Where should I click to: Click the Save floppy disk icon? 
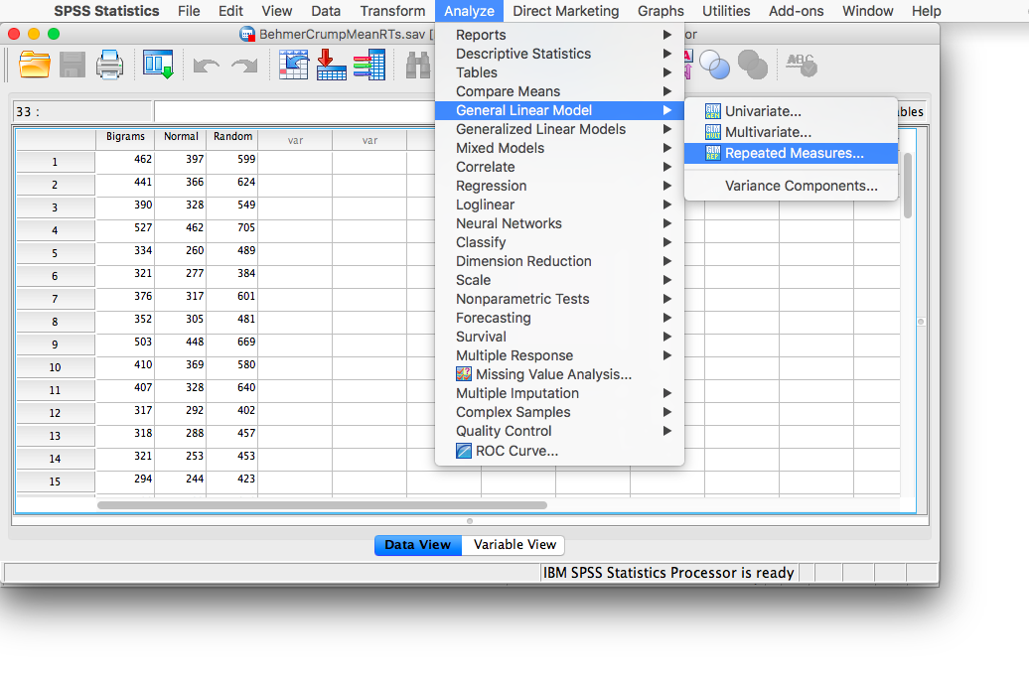pyautogui.click(x=73, y=65)
